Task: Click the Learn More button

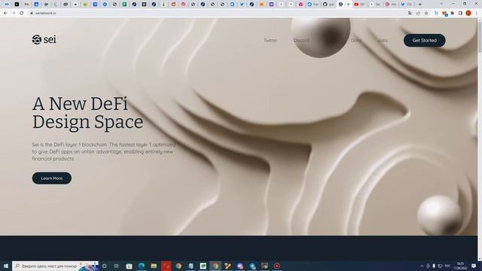Action: click(x=52, y=178)
